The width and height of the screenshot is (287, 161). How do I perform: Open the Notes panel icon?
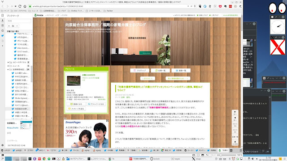click(2, 25)
